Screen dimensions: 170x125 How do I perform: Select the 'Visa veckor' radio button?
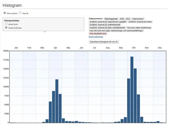point(5,13)
